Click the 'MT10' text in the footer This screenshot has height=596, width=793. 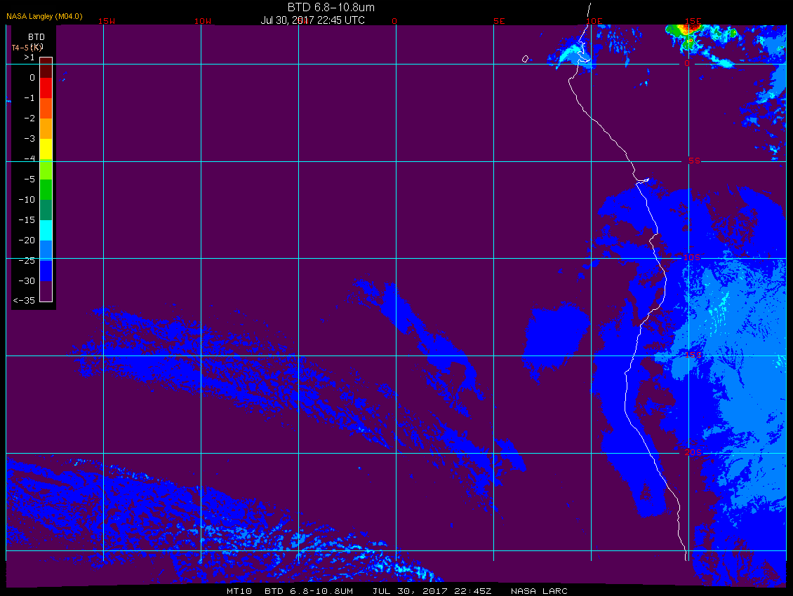coord(239,591)
